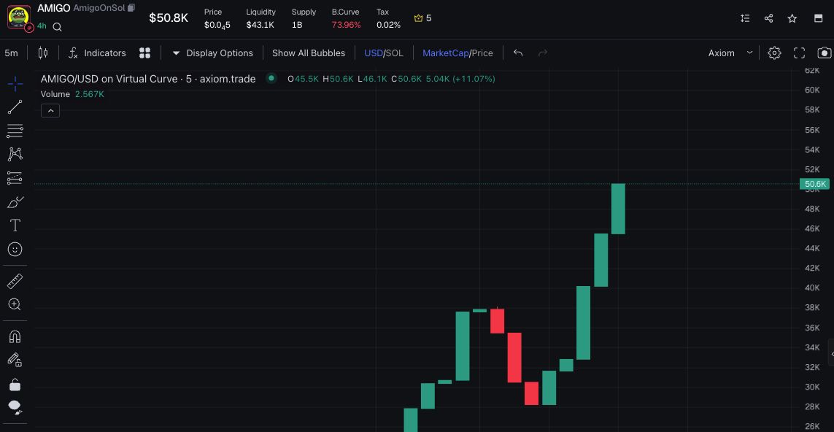Take a chart snapshot with camera icon
The height and width of the screenshot is (432, 834).
(x=824, y=53)
